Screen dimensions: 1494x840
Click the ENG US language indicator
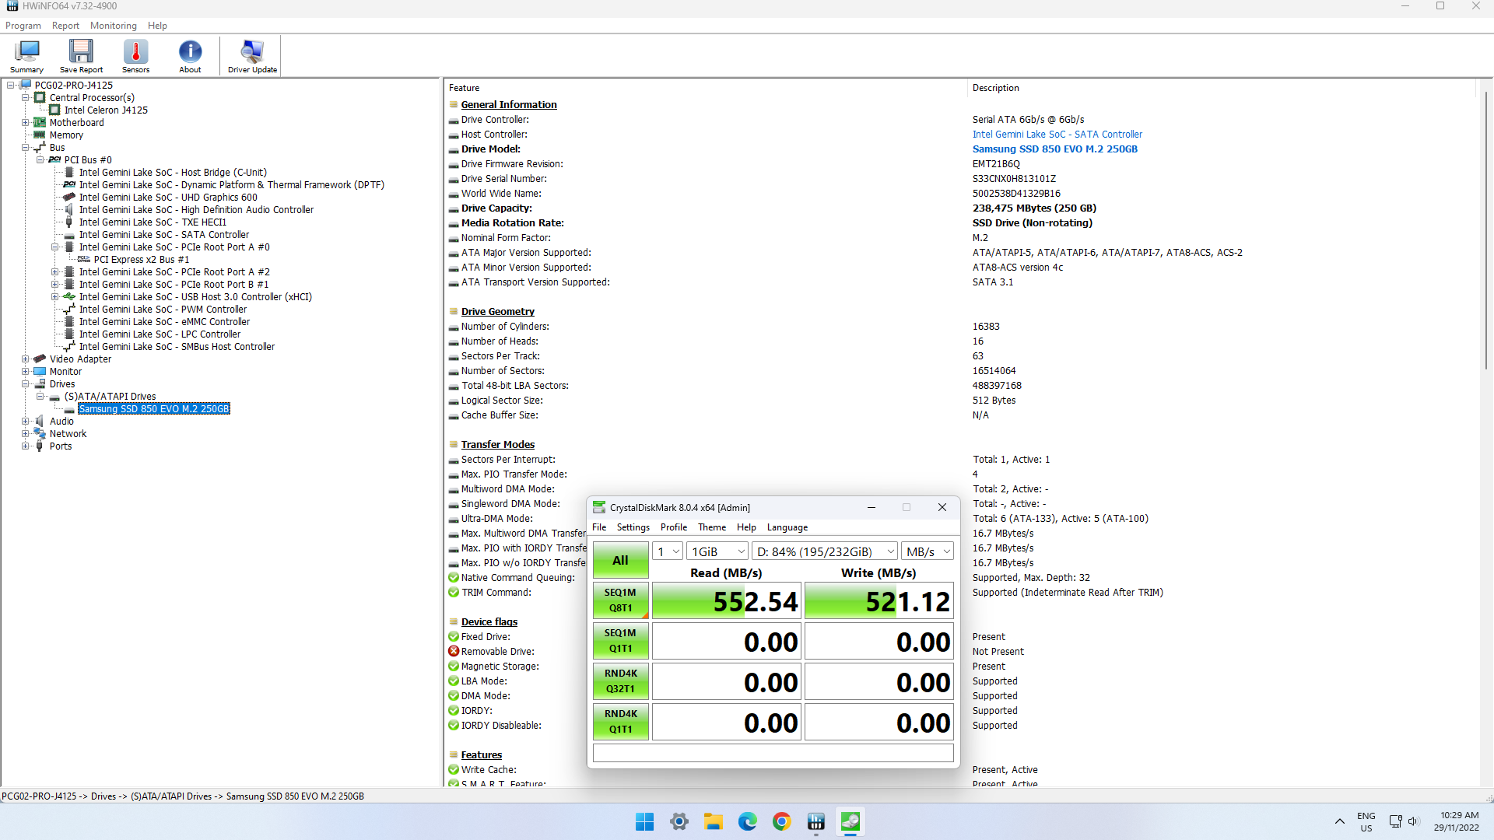1366,821
